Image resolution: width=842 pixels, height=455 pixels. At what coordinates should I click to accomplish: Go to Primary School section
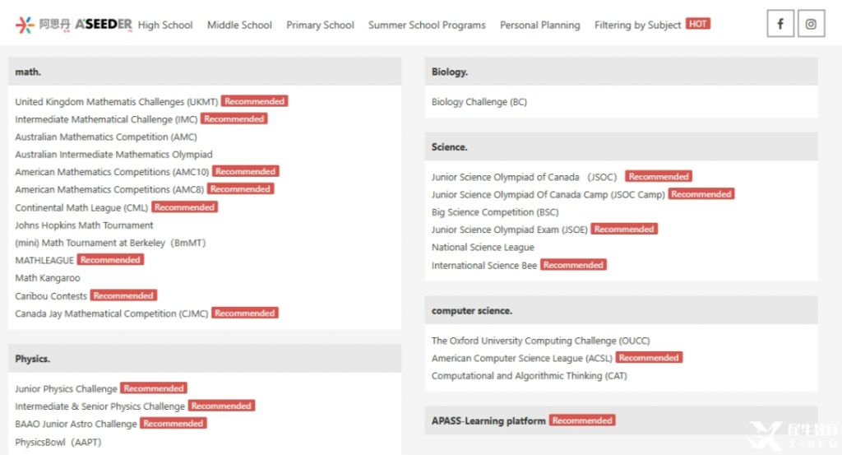(x=320, y=26)
